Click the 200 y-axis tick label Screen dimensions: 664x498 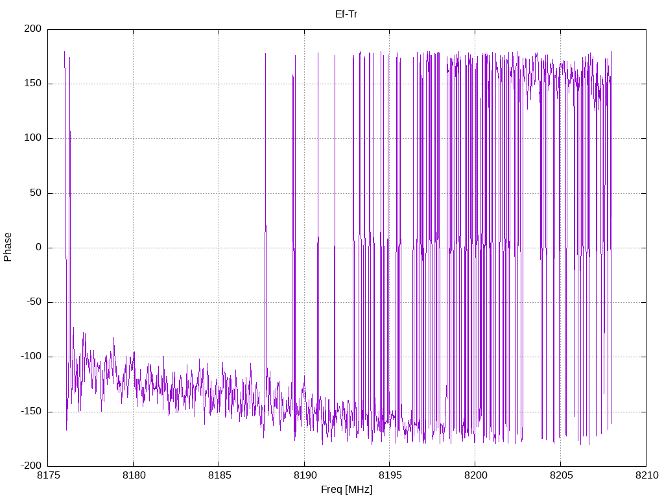pyautogui.click(x=33, y=29)
